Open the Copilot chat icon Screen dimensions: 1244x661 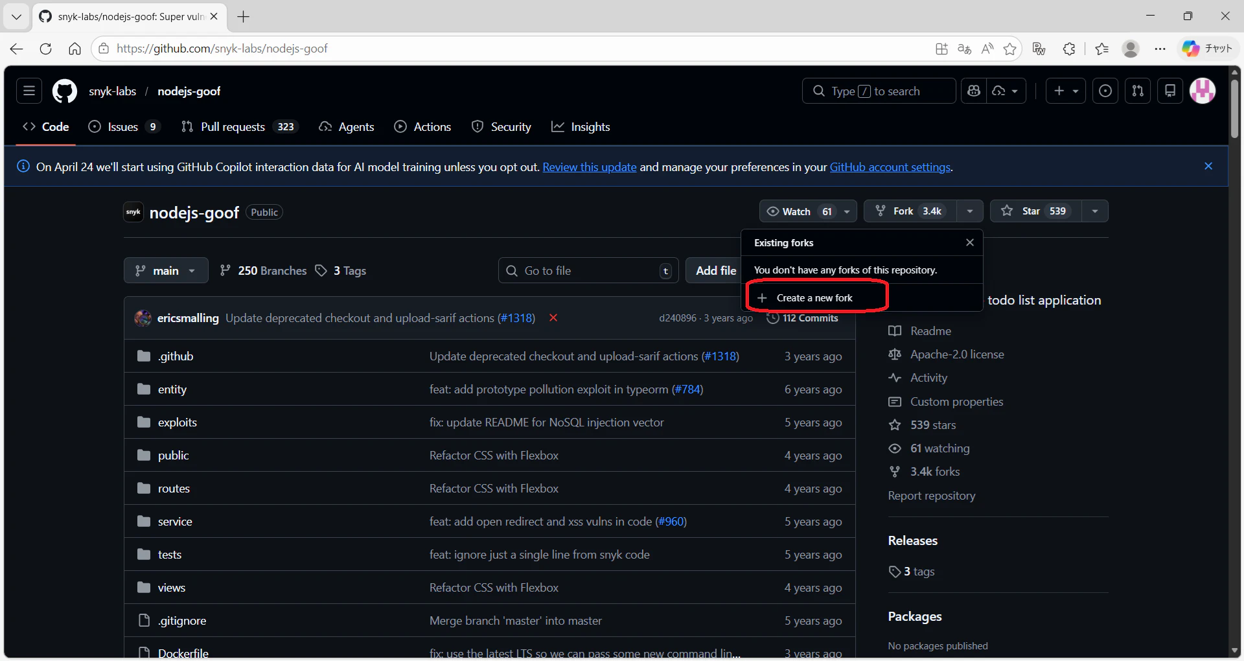(x=973, y=91)
